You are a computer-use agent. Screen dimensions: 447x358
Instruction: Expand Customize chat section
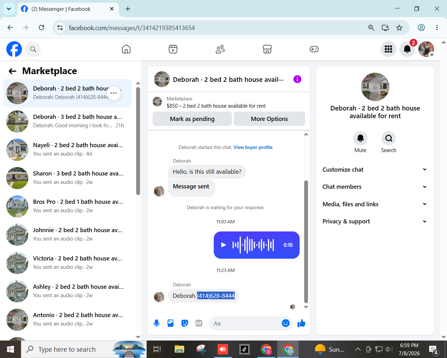click(375, 170)
